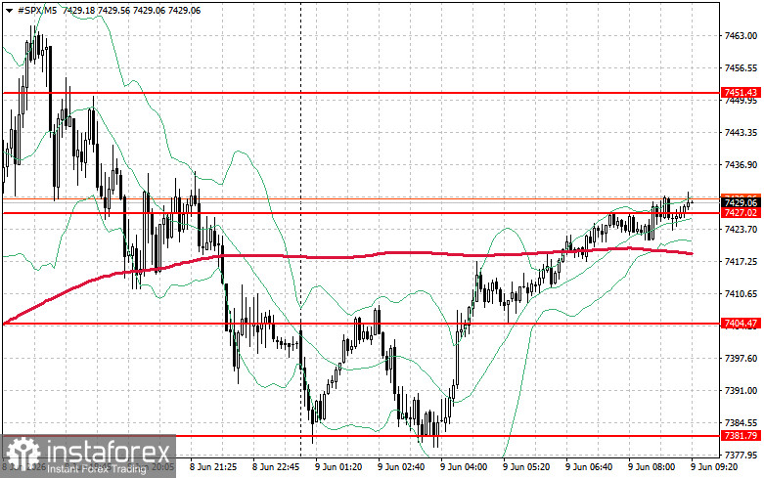This screenshot has width=764, height=478.
Task: Select the 8 Jun 22:45 time label
Action: pyautogui.click(x=276, y=467)
